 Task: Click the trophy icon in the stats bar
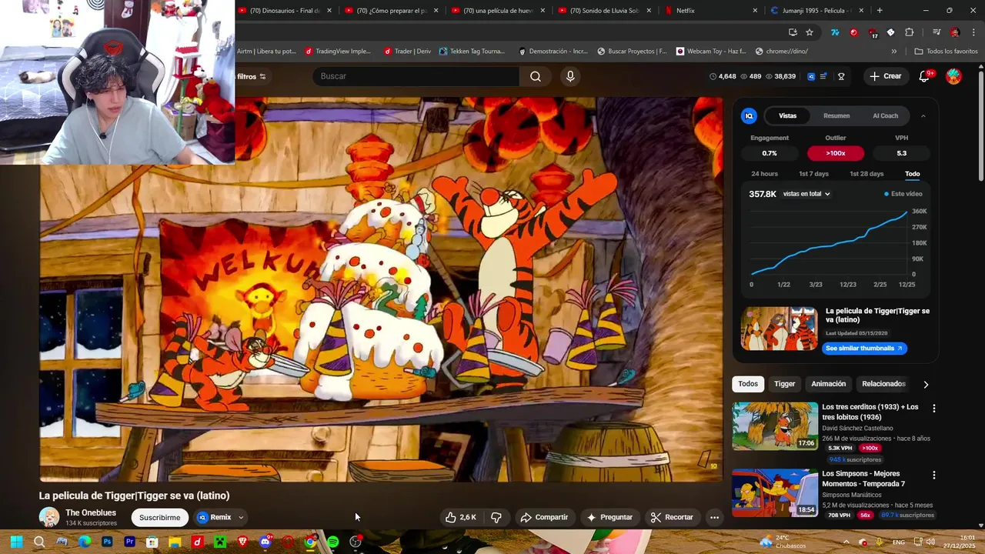coord(841,76)
